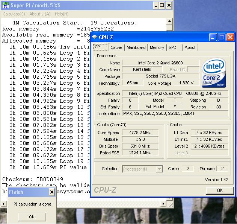Minimize the CPU-Z window
The width and height of the screenshot is (237, 224).
[213, 37]
